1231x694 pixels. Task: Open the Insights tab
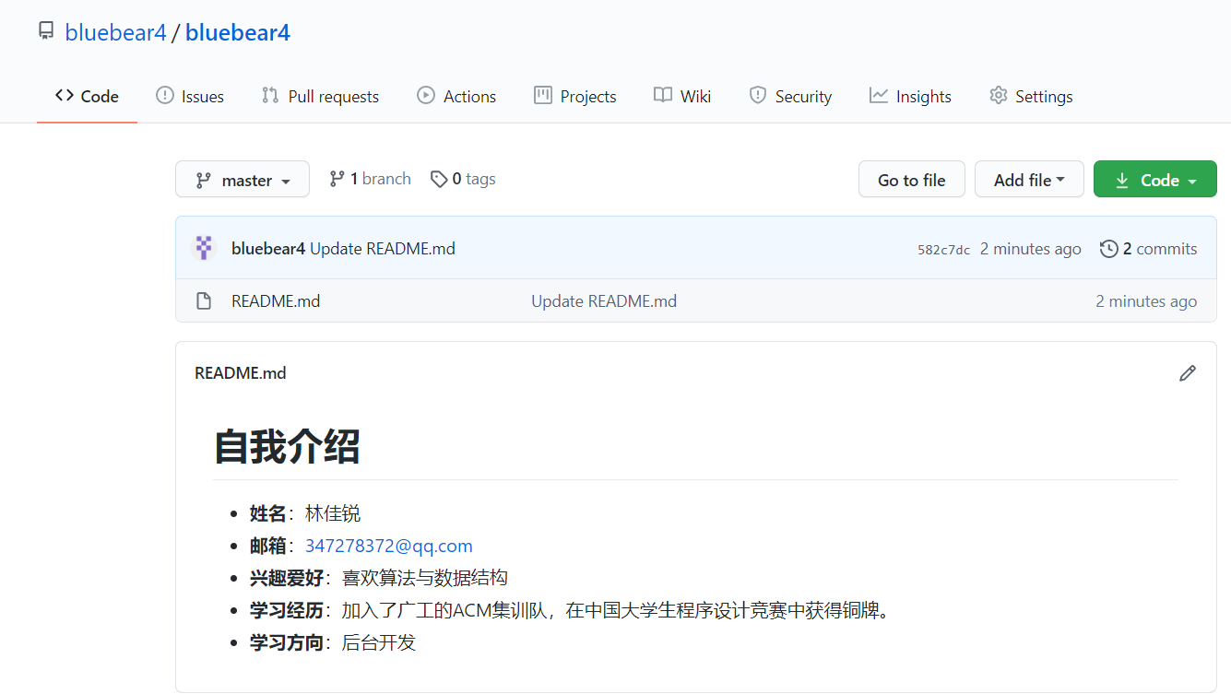(910, 96)
